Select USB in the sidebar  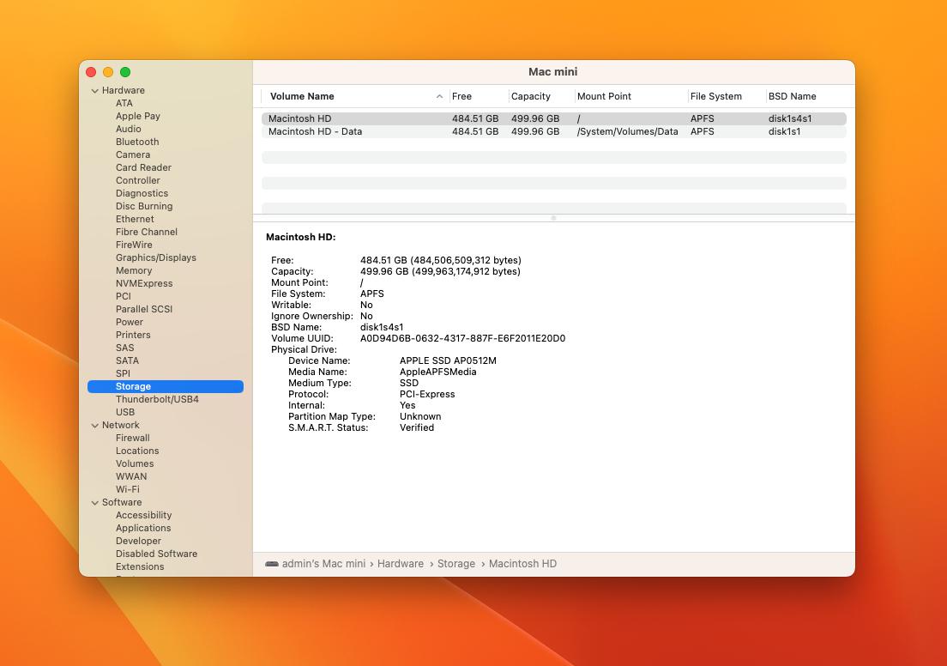point(125,412)
